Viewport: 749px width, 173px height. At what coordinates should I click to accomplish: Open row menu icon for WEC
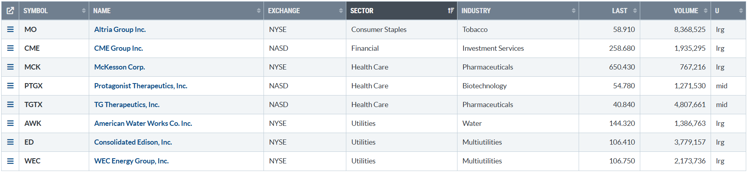point(10,161)
